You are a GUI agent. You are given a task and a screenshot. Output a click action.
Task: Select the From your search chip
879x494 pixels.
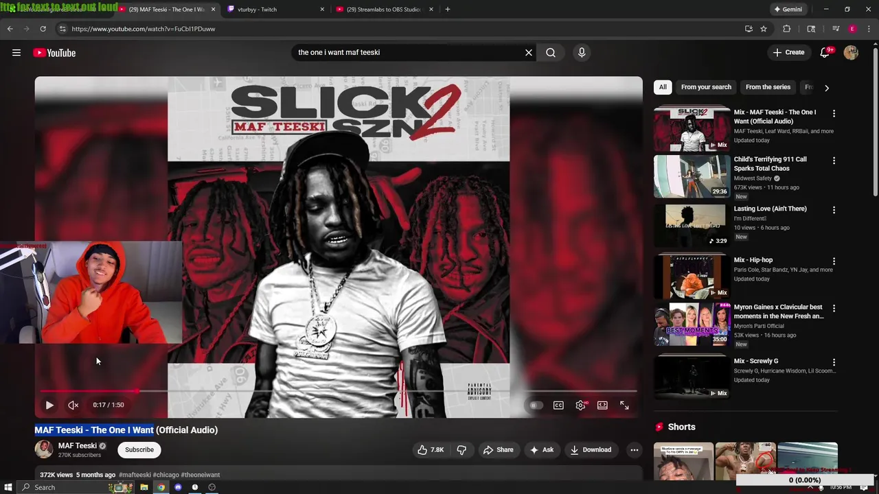click(x=706, y=87)
